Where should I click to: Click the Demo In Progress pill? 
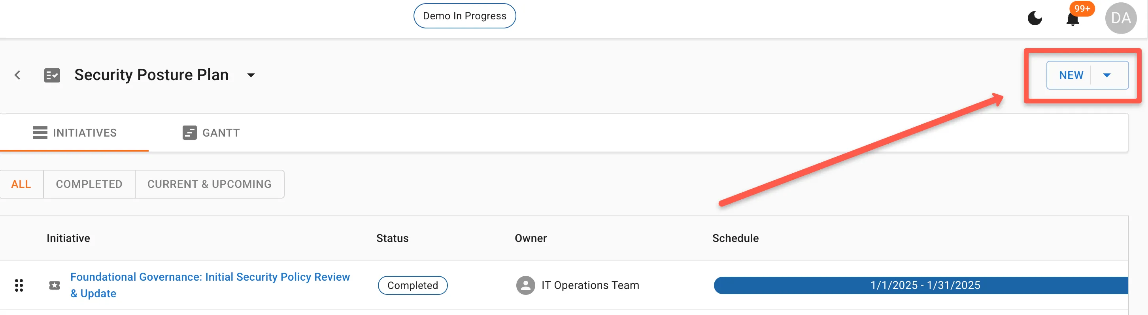(464, 16)
